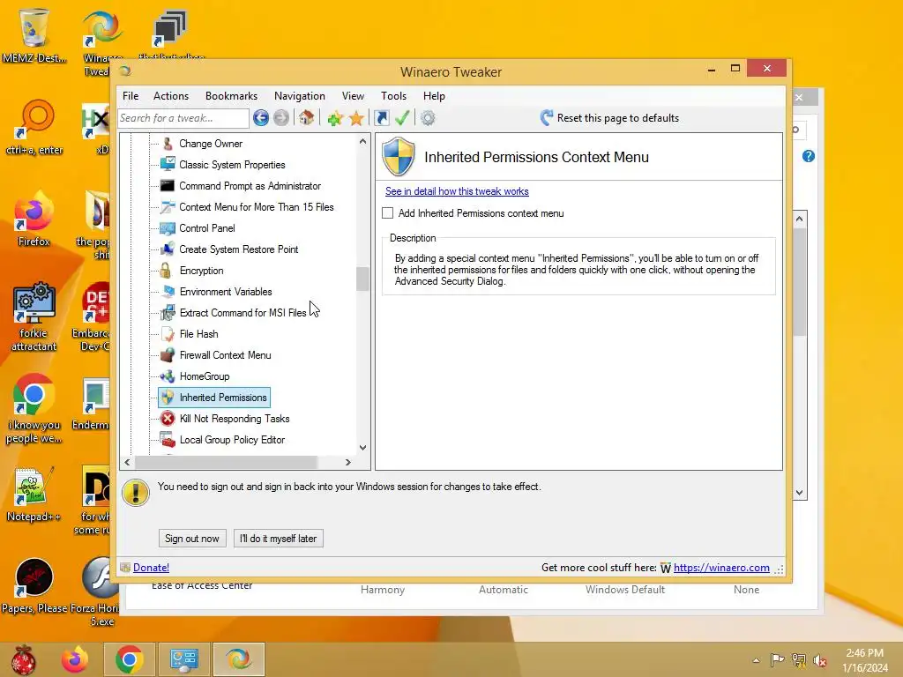The height and width of the screenshot is (677, 903).
Task: Click the green checkmark toolbar icon
Action: [x=402, y=118]
